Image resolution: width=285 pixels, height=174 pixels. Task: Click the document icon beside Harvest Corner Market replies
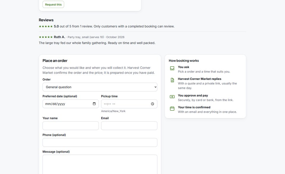point(172,80)
